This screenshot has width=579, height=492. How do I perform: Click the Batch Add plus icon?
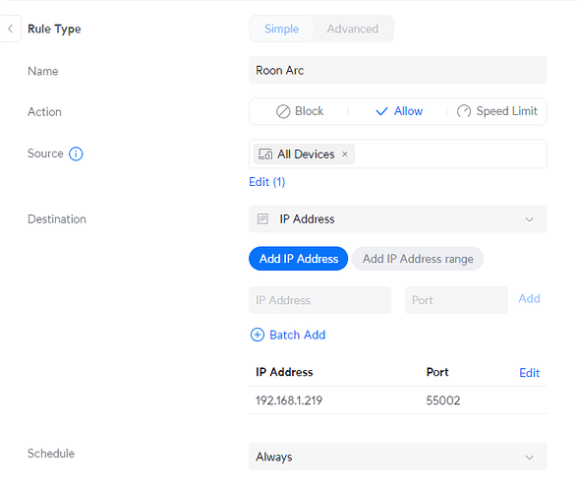click(x=258, y=335)
